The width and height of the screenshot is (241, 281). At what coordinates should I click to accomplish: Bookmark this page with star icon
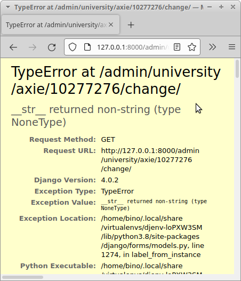point(192,47)
